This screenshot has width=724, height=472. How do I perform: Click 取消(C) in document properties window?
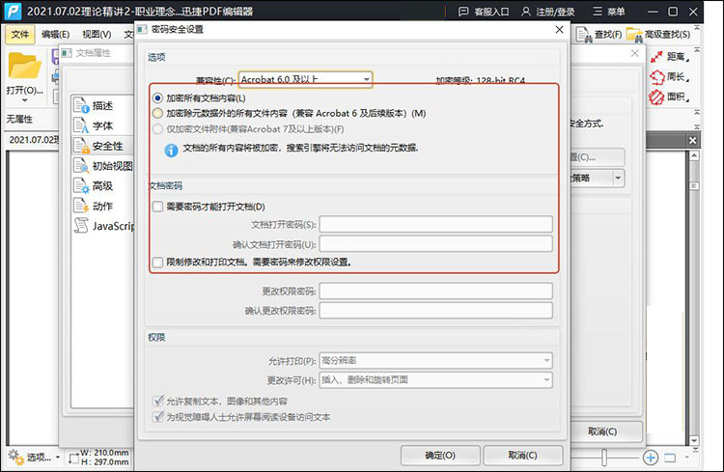point(602,431)
